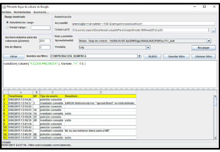Click the table vertical scrollbar thumb
Viewport: 220px width, 152px height.
[215, 102]
